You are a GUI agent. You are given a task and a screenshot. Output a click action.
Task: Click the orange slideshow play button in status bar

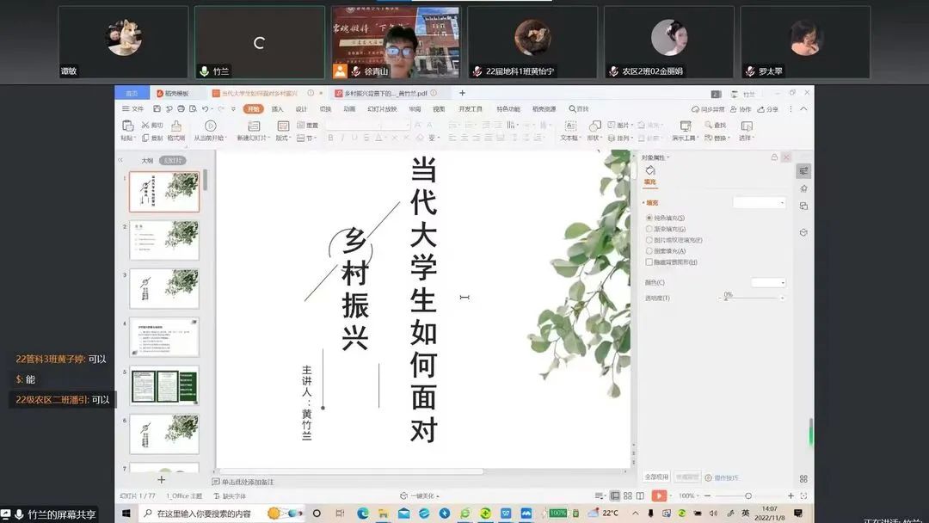pos(659,495)
